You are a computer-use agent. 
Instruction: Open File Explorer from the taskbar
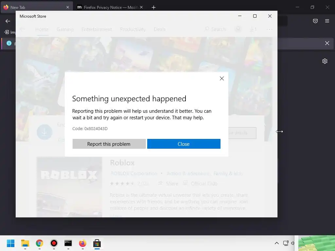(x=25, y=243)
